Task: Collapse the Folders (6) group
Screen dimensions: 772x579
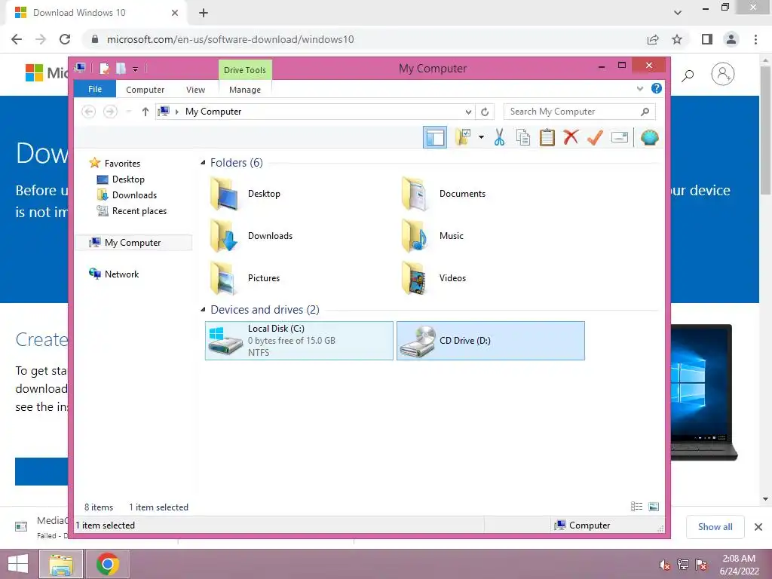Action: (x=203, y=163)
